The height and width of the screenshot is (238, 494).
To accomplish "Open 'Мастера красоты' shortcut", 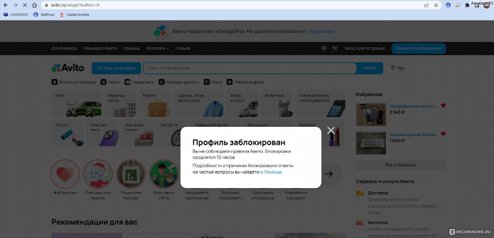I will pyautogui.click(x=178, y=82).
